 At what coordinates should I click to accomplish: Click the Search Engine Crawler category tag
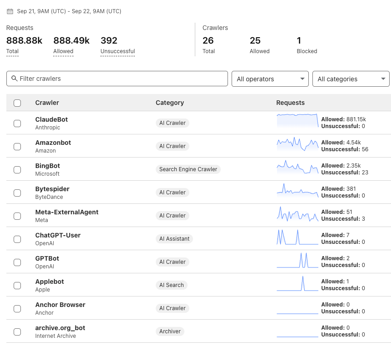coord(188,169)
